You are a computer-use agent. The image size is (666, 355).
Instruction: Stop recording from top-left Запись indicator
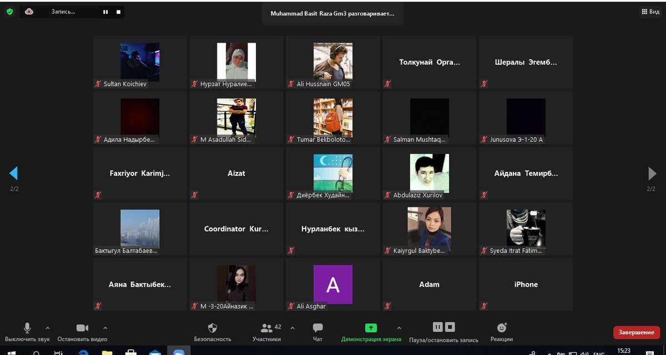point(118,12)
